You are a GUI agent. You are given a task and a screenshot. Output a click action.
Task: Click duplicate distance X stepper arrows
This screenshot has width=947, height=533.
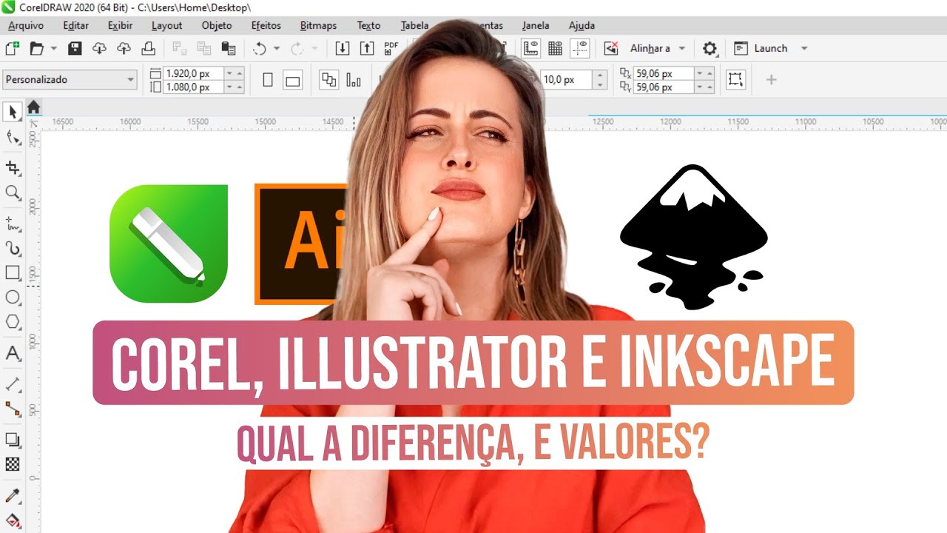tap(705, 73)
